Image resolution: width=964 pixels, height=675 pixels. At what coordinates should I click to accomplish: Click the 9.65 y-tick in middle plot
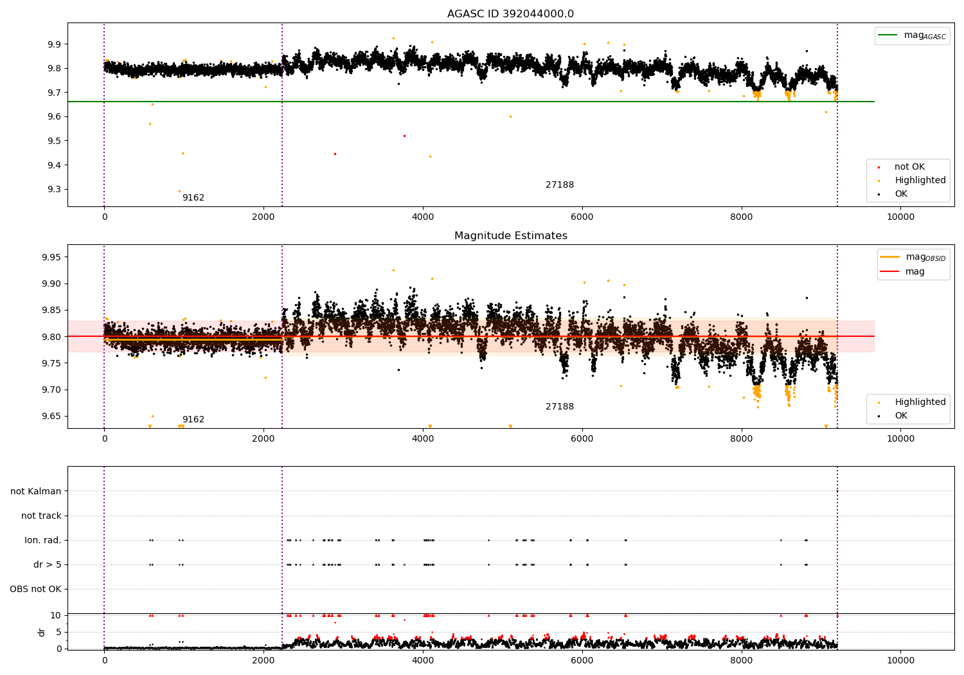pos(51,417)
